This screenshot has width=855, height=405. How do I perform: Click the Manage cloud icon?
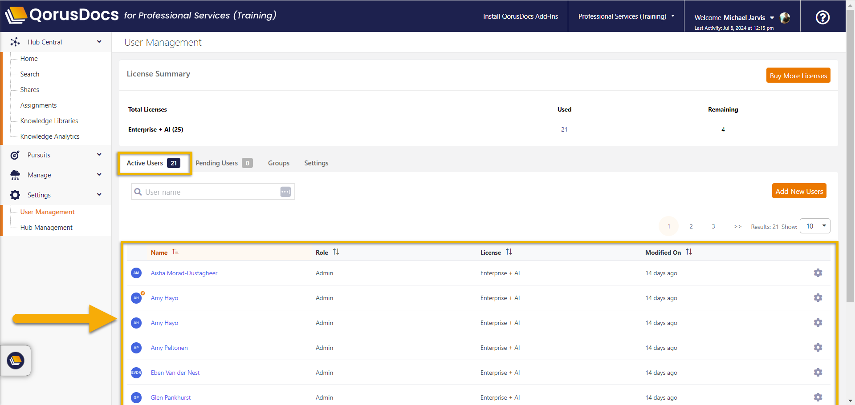(15, 175)
